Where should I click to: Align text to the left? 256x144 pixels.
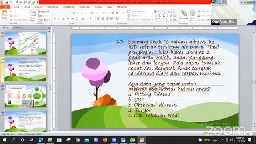click(98, 18)
